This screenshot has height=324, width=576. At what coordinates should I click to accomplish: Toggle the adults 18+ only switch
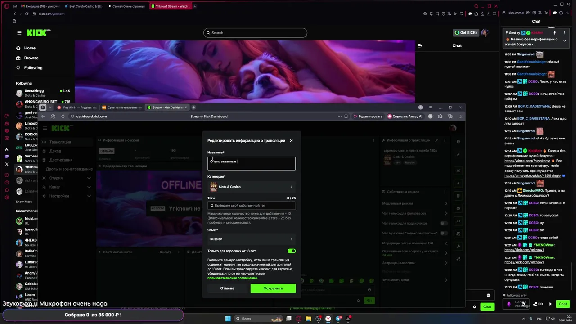(292, 251)
